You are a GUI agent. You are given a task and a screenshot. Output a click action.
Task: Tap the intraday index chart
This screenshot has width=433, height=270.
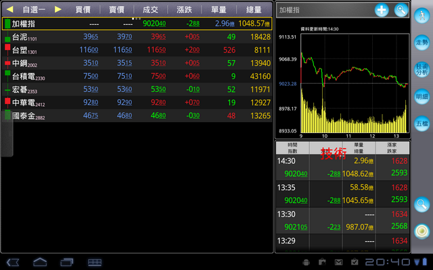pos(355,83)
